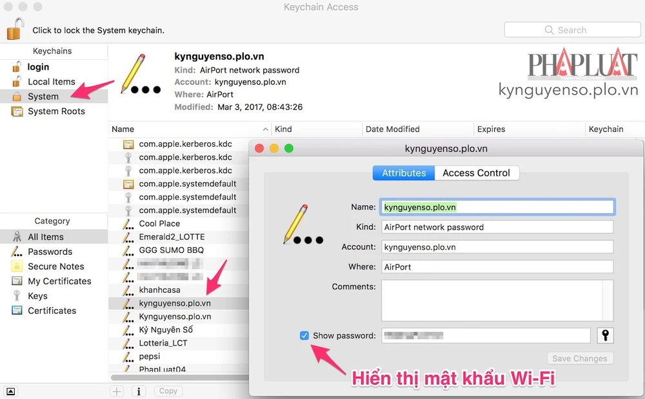Click the Search field in the toolbar

(571, 30)
